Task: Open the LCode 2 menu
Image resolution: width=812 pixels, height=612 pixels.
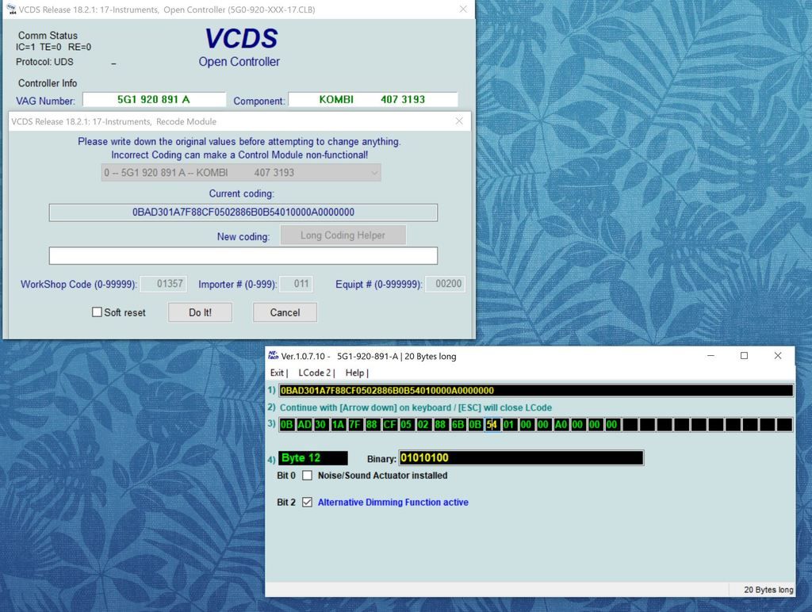Action: pyautogui.click(x=316, y=373)
